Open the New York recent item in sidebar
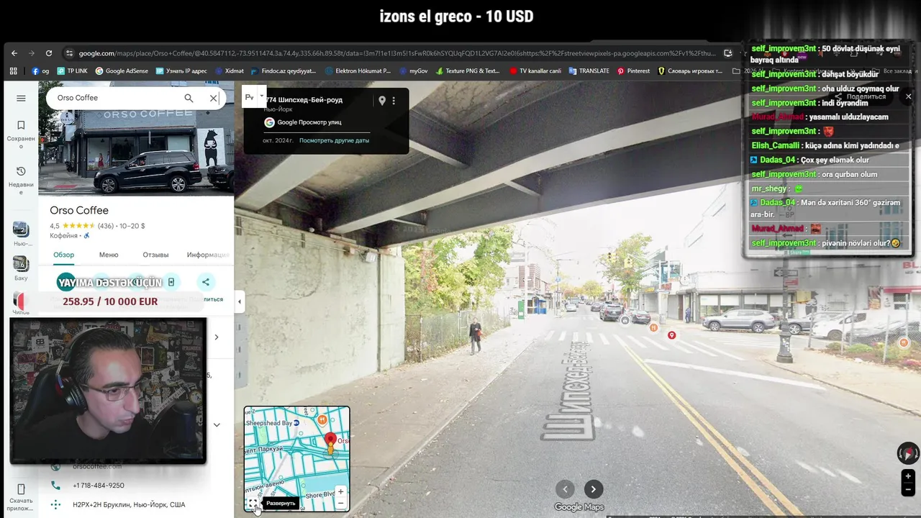 (21, 234)
